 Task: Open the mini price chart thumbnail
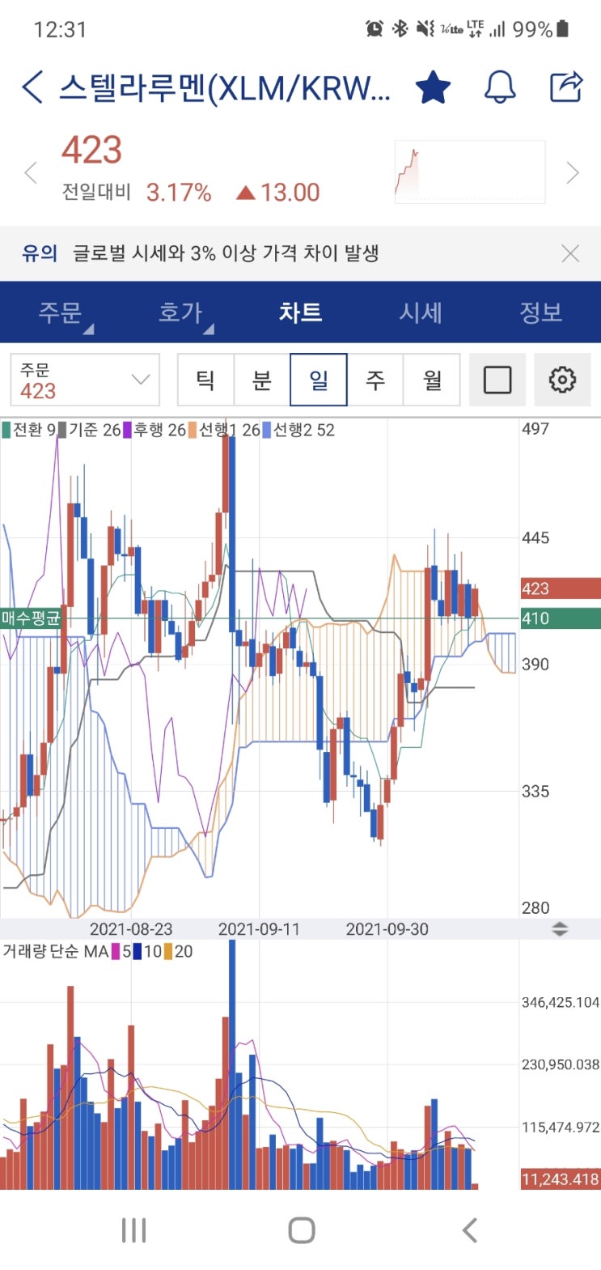469,172
